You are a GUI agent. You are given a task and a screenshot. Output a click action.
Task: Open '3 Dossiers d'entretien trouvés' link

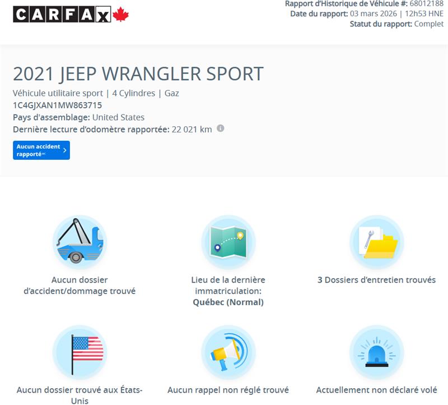(x=376, y=280)
